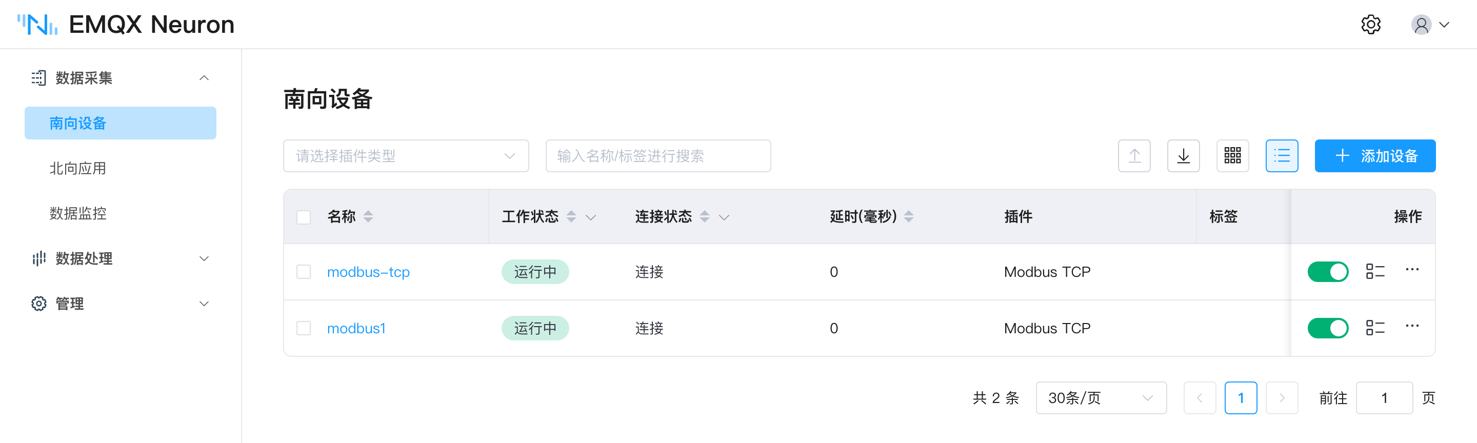Open the 工作状态 filter dropdown chevron
This screenshot has height=443, width=1477.
591,217
